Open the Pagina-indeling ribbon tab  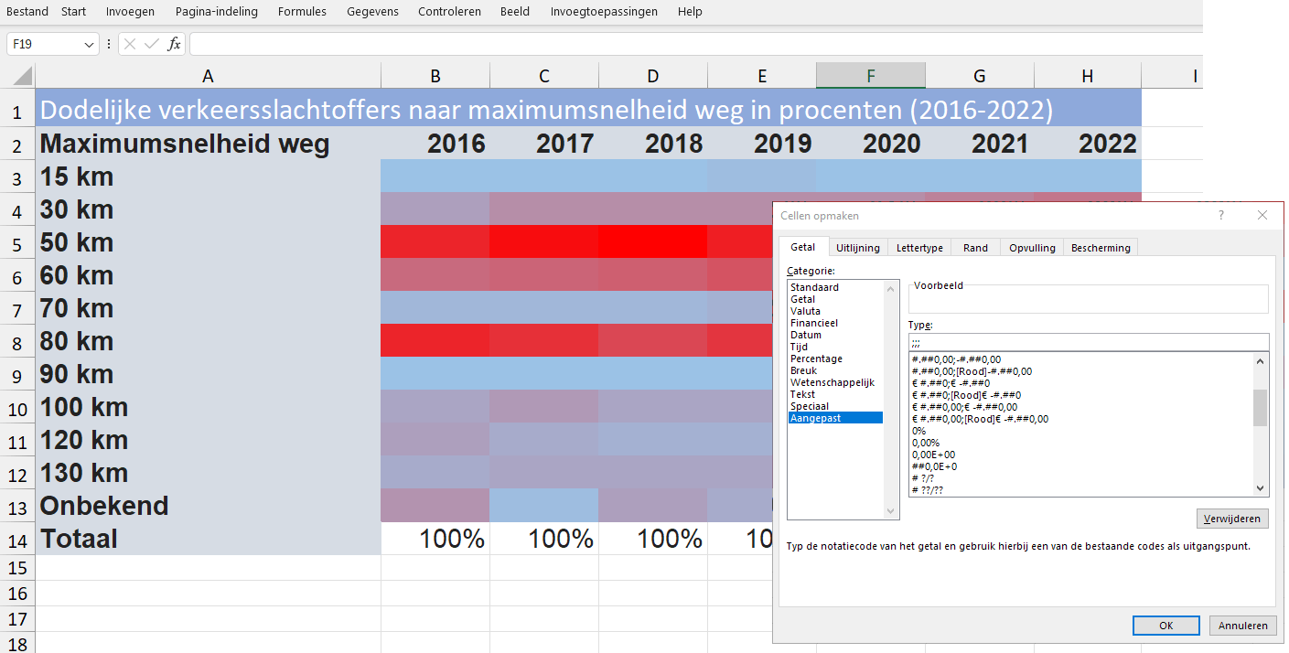pos(216,12)
